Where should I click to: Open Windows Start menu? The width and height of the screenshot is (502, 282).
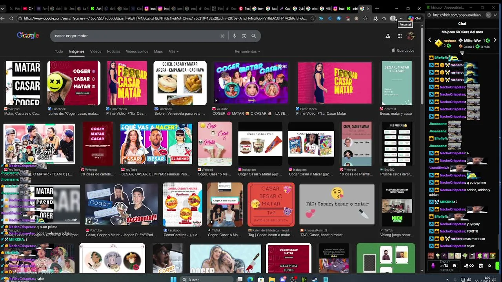[174, 280]
